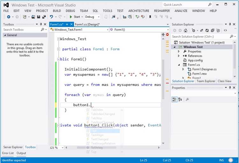
Task: Click the comment selection toolbar icon
Action: tap(137, 17)
